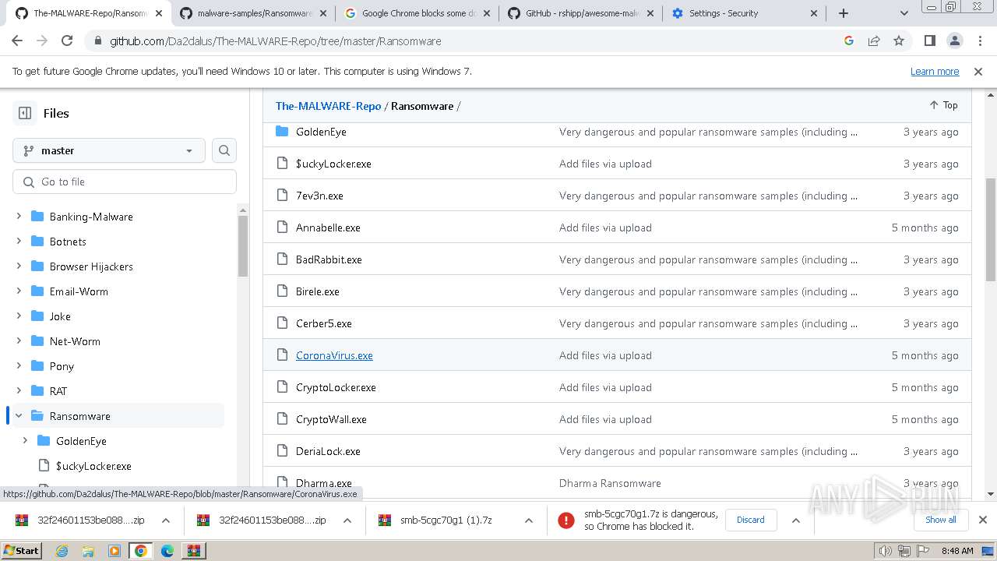Switch to rshipp awesome-malware tab
Image resolution: width=997 pixels, height=561 pixels.
pos(581,13)
